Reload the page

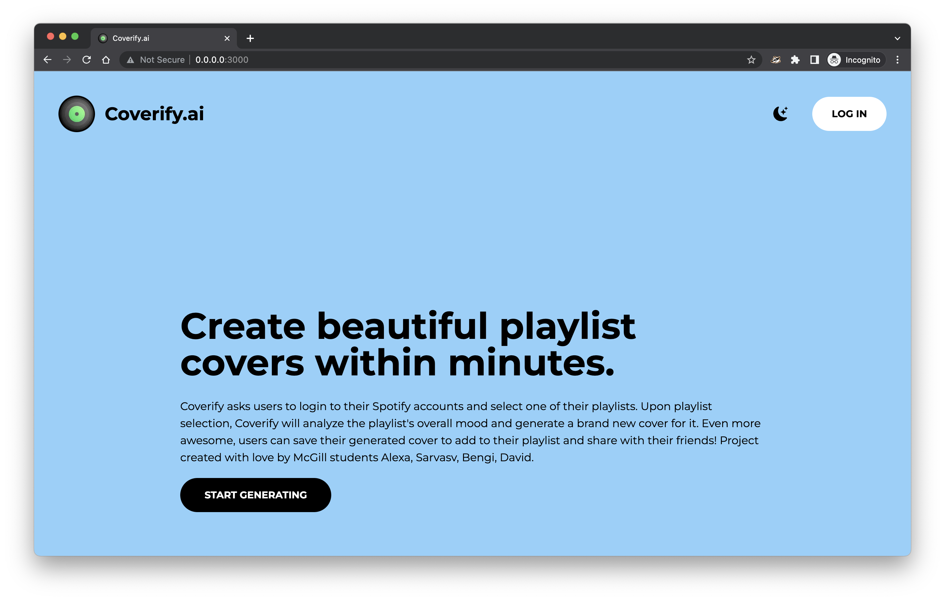[x=86, y=60]
